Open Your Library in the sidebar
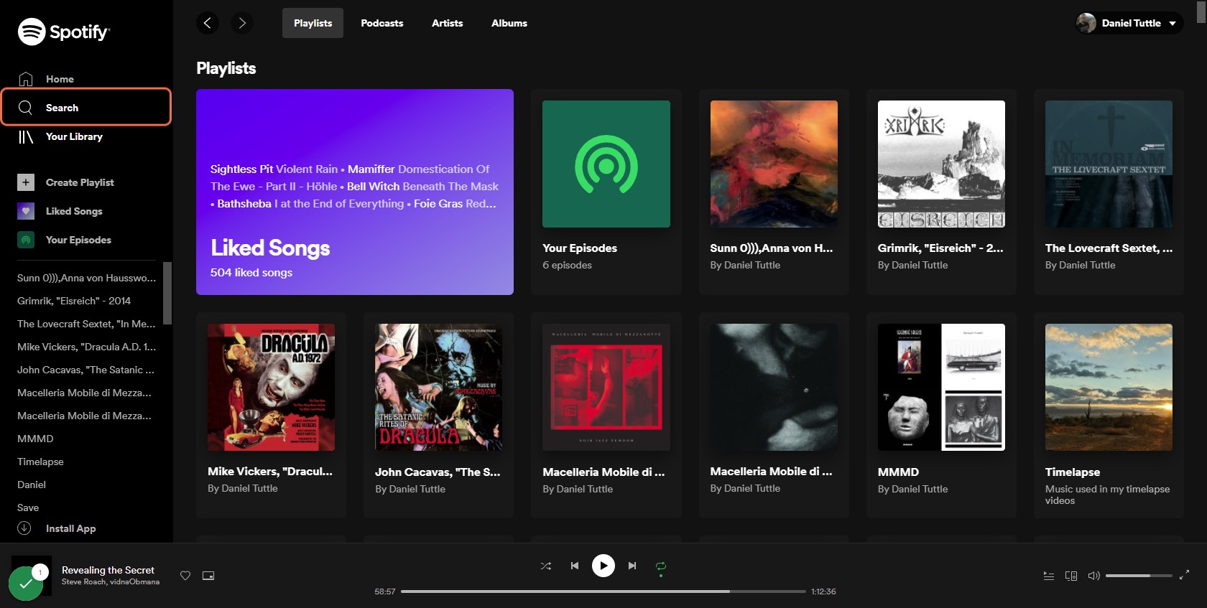This screenshot has width=1207, height=608. click(x=60, y=136)
